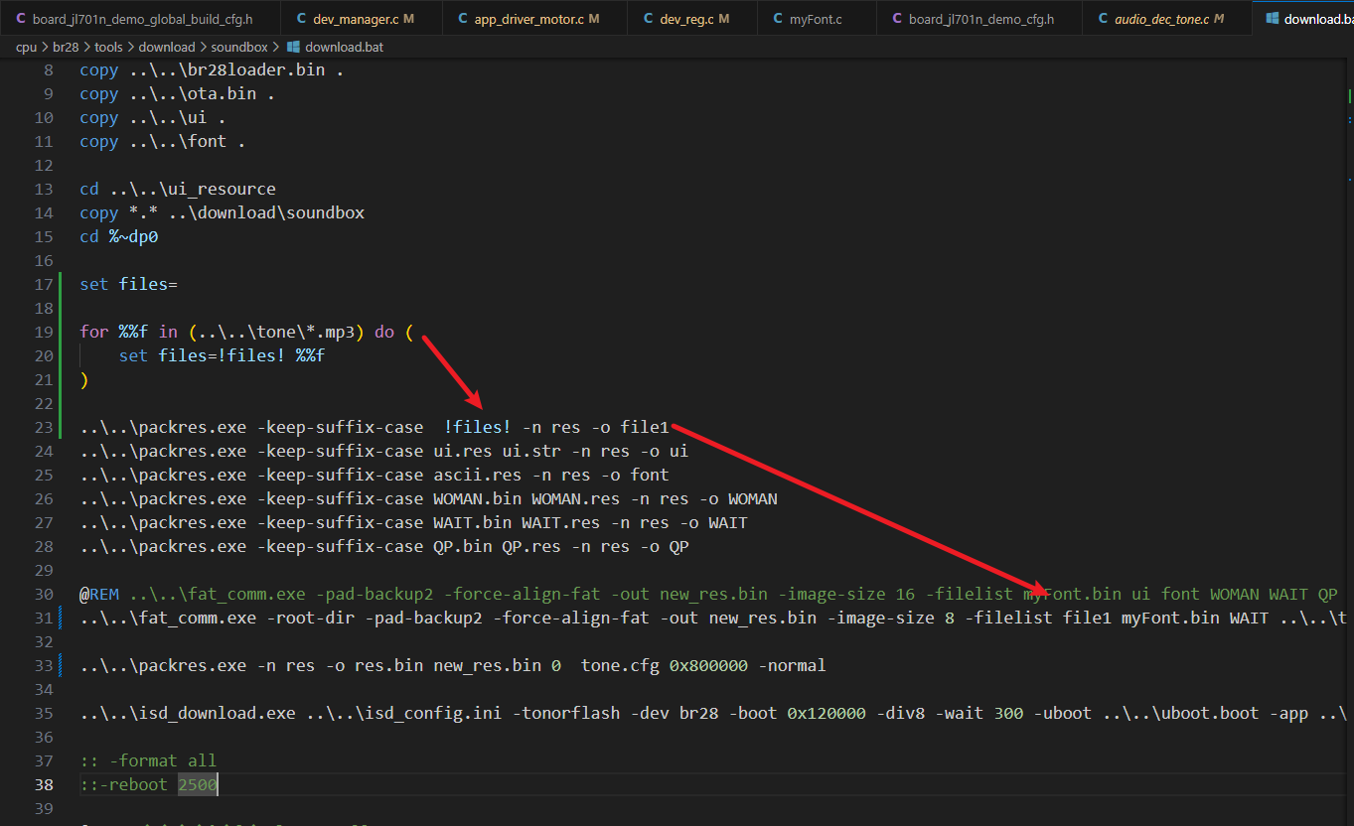Image resolution: width=1354 pixels, height=826 pixels.
Task: Click "WAIT.res" on line 27
Action: coord(560,522)
